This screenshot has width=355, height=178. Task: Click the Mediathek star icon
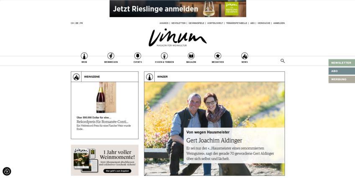tap(218, 56)
